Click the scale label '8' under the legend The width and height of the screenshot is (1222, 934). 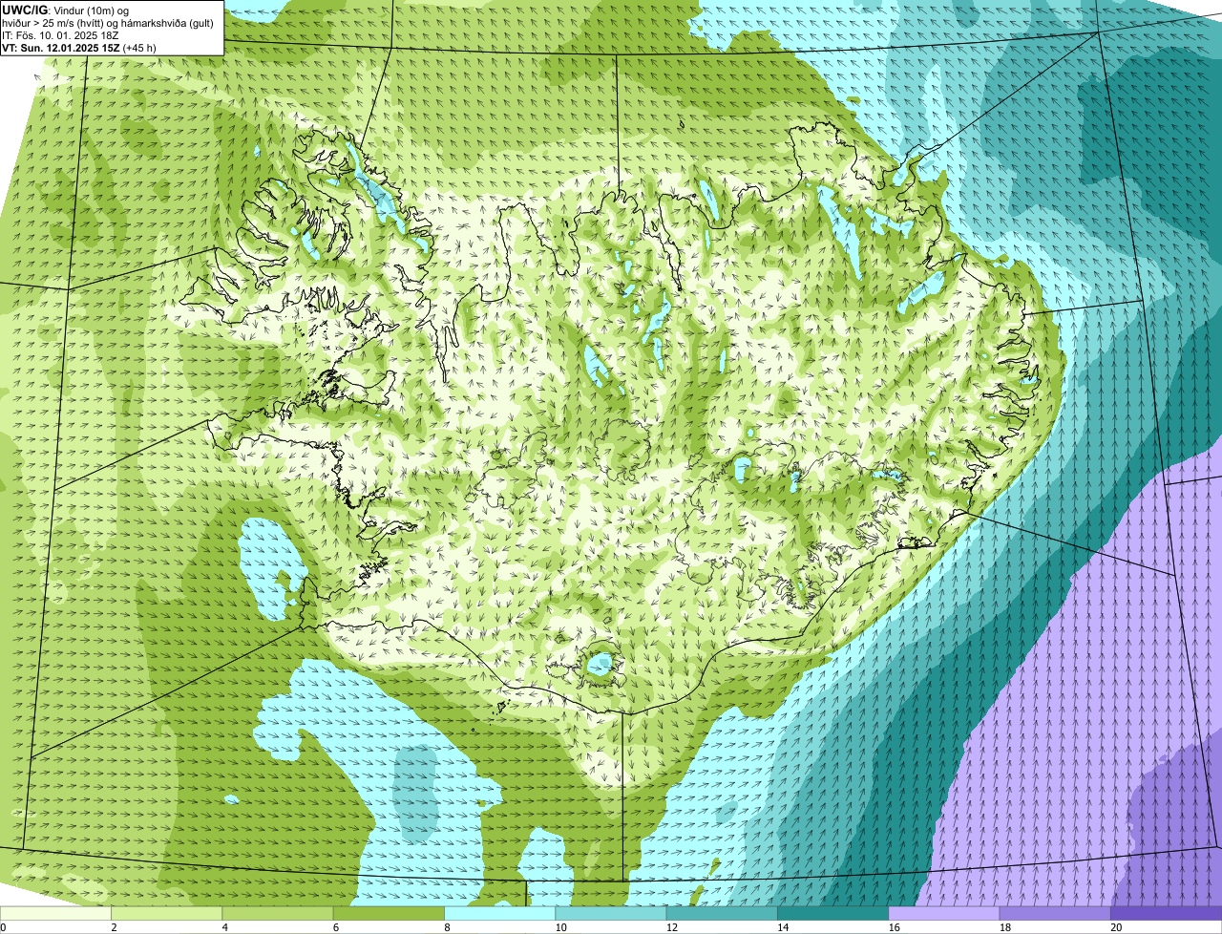tap(447, 927)
